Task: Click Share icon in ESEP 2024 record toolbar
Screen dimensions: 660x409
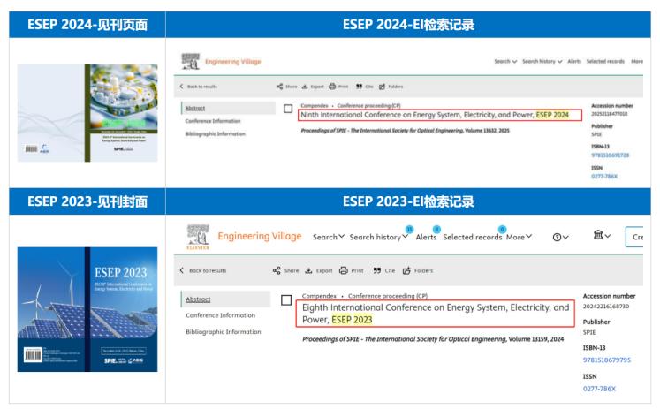Action: pos(280,87)
